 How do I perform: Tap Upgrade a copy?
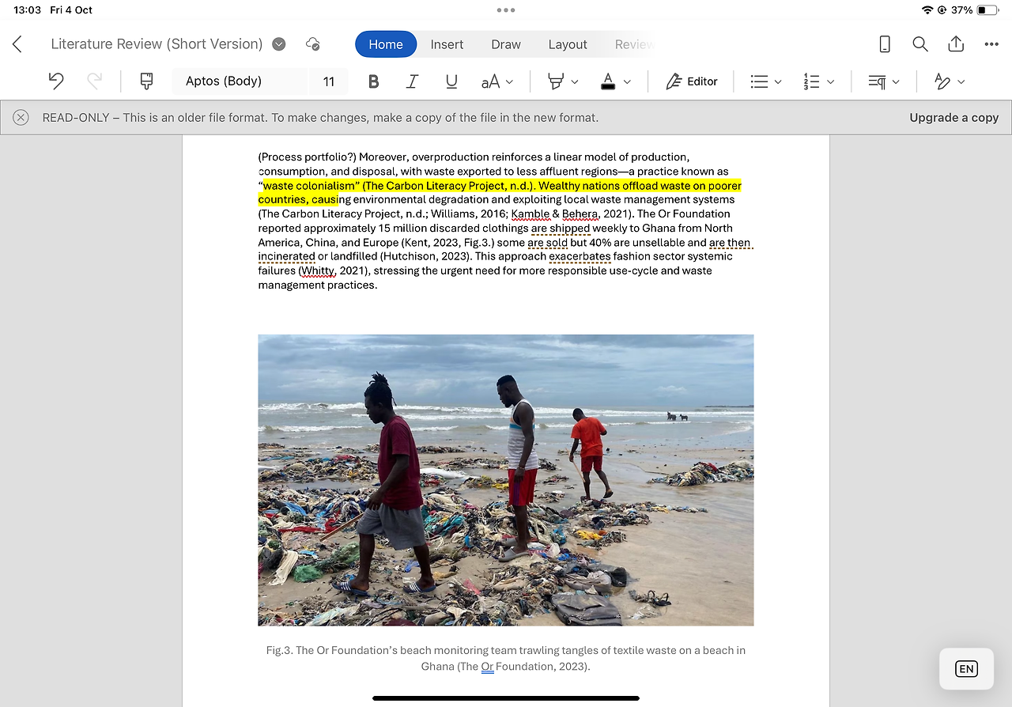(953, 118)
